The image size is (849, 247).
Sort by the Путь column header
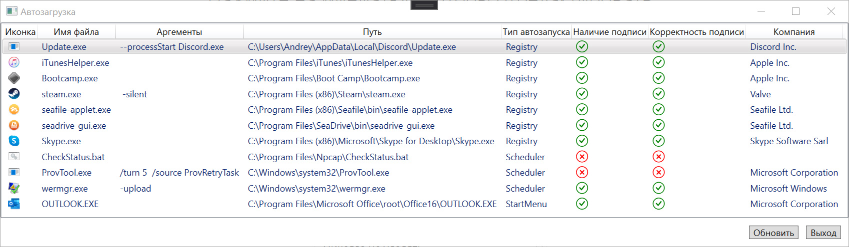pos(372,32)
